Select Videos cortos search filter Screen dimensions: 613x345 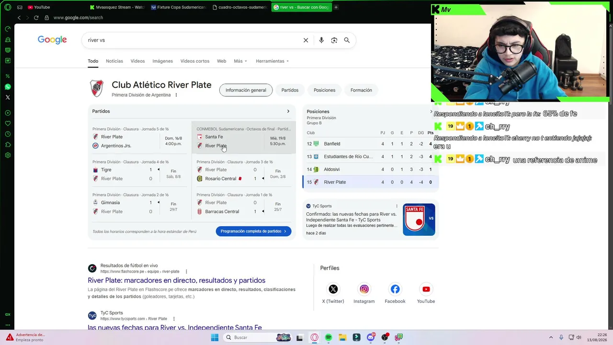195,61
